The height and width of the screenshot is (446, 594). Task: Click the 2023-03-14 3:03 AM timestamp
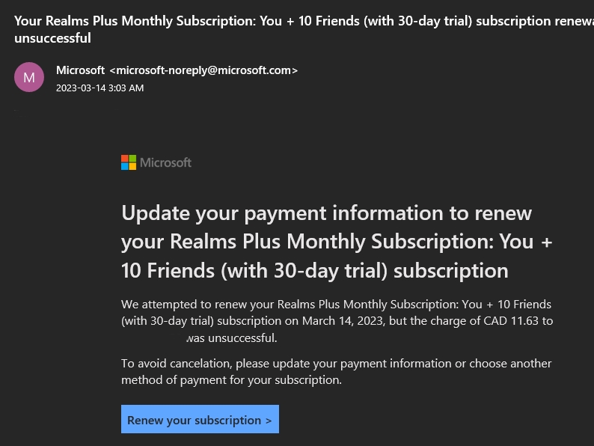coord(99,88)
